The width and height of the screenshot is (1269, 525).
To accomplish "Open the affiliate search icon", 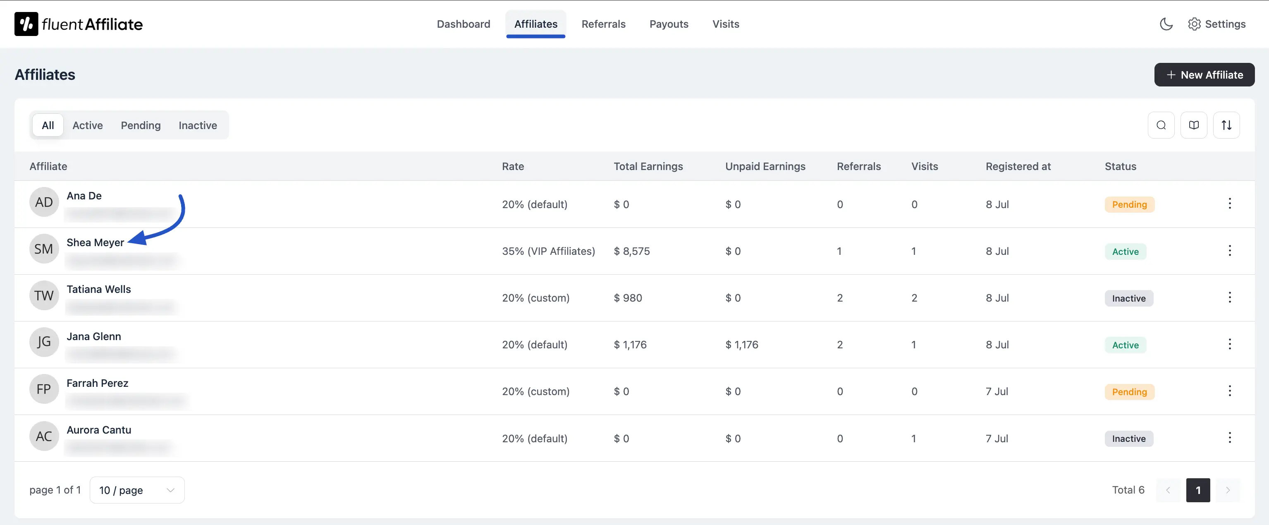I will tap(1161, 125).
